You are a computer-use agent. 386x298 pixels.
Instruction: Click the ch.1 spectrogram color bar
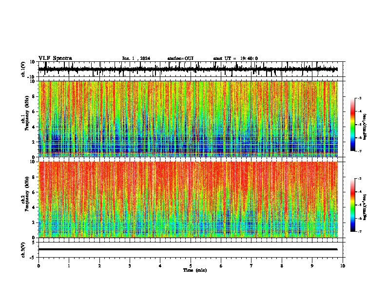point(353,125)
